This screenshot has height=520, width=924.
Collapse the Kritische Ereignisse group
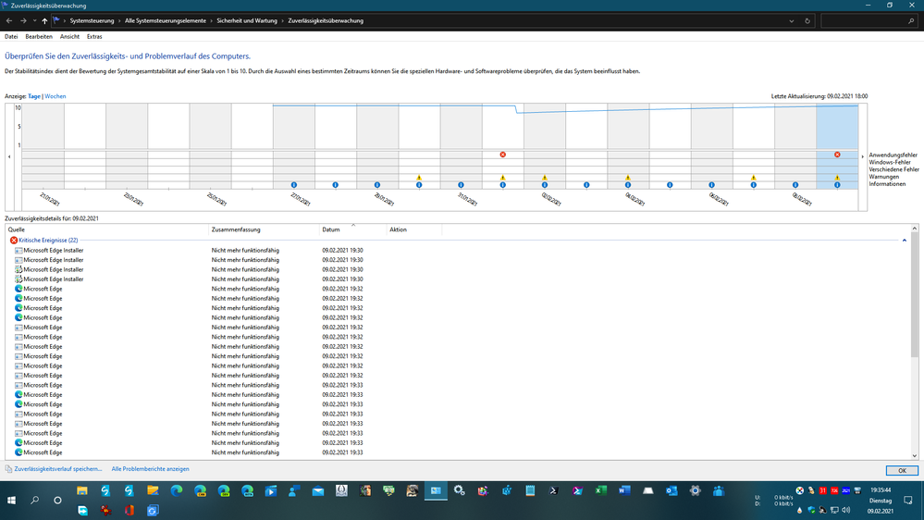pyautogui.click(x=904, y=241)
